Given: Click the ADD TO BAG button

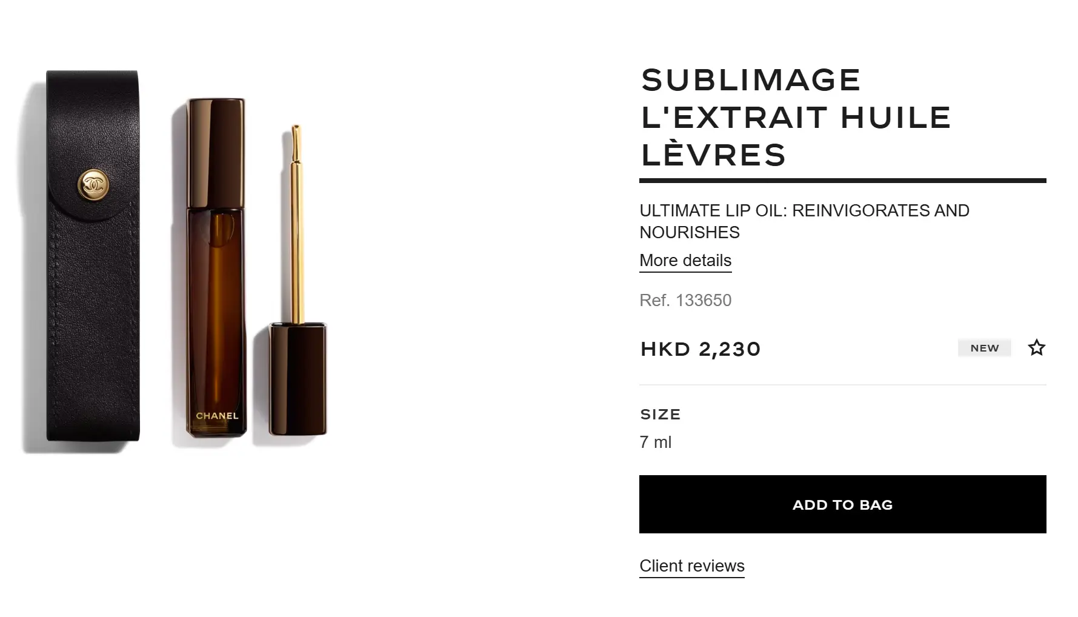Looking at the screenshot, I should pos(842,504).
